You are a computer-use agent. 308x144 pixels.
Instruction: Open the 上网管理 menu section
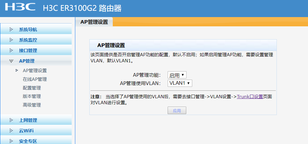[x=36, y=120]
